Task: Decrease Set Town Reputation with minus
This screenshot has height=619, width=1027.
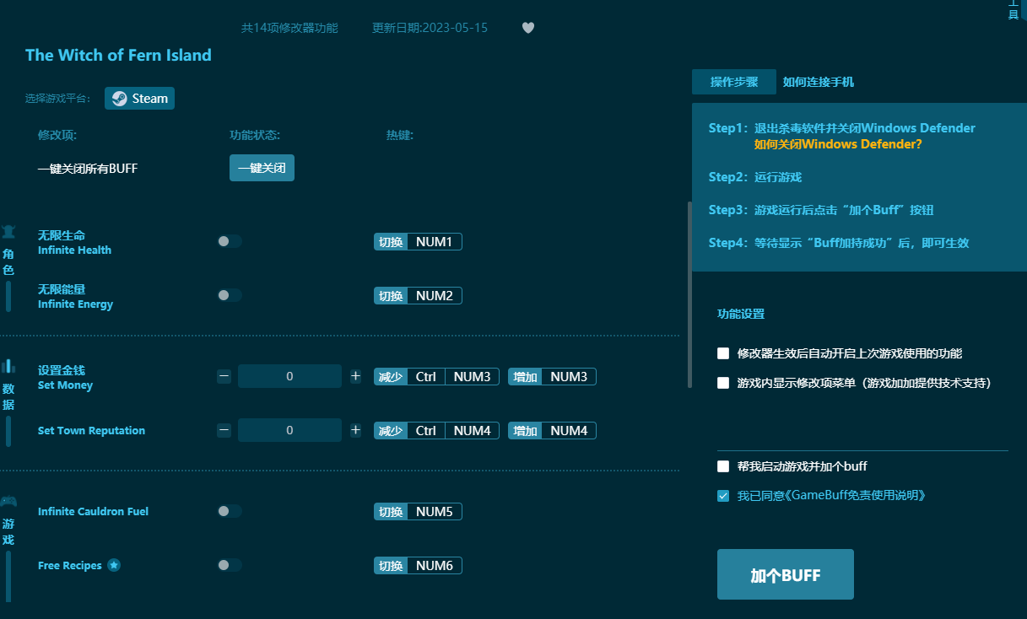Action: tap(224, 430)
